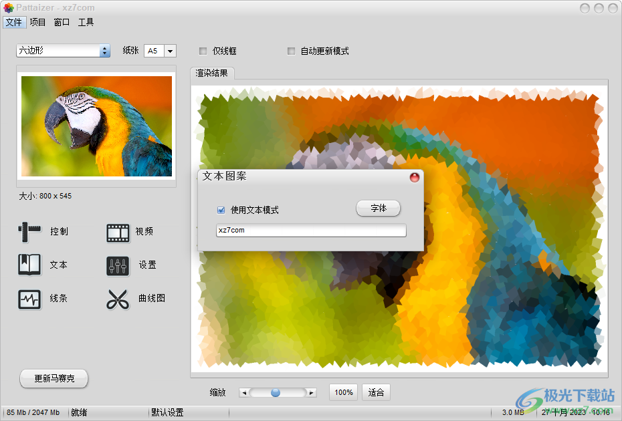Enable the 仅线框 checkbox
Screen dimensions: 622x421
(203, 51)
